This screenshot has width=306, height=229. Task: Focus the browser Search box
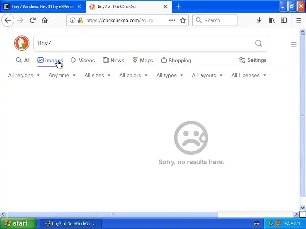pyautogui.click(x=215, y=20)
